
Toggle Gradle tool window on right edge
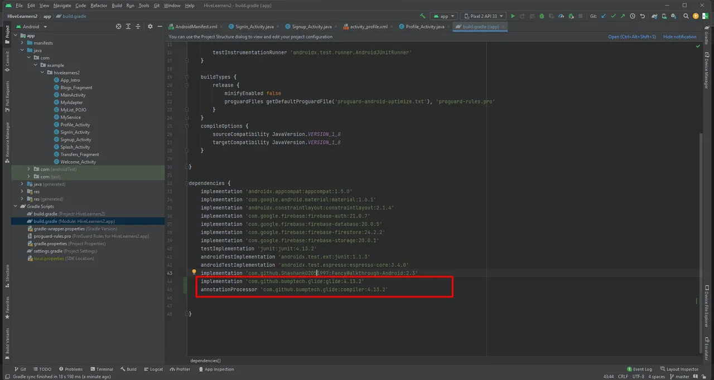706,35
